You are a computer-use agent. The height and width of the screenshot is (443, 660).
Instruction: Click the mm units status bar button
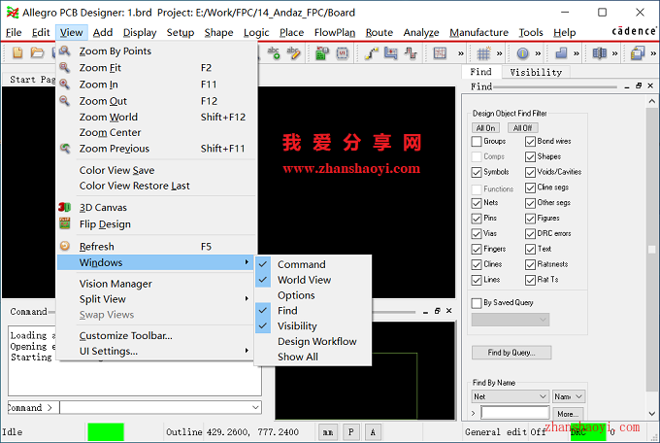[328, 432]
